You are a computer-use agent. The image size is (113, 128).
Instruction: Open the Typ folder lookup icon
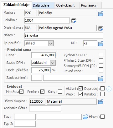(85, 117)
